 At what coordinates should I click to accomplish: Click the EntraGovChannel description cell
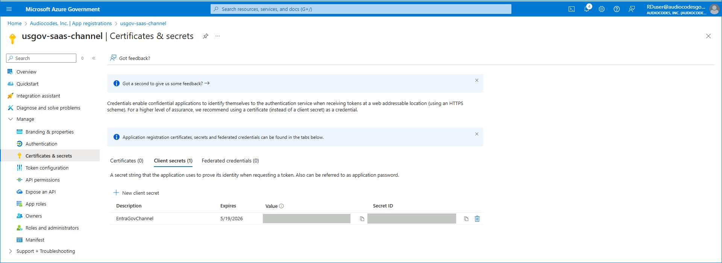coord(135,218)
